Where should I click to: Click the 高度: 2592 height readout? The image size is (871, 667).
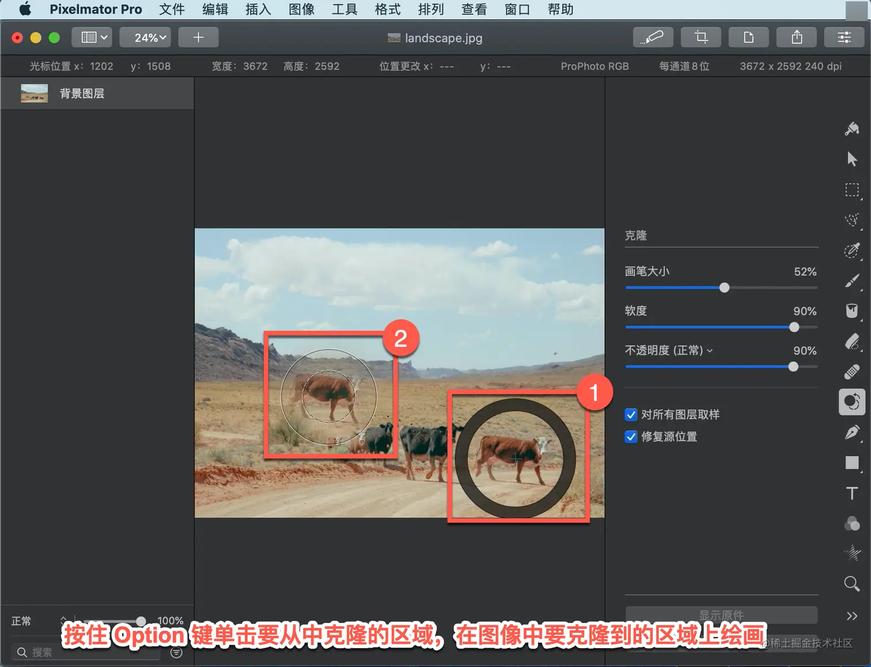(x=312, y=66)
